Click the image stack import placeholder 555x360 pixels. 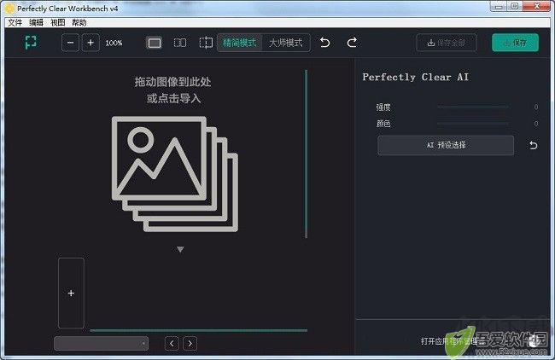[175, 174]
